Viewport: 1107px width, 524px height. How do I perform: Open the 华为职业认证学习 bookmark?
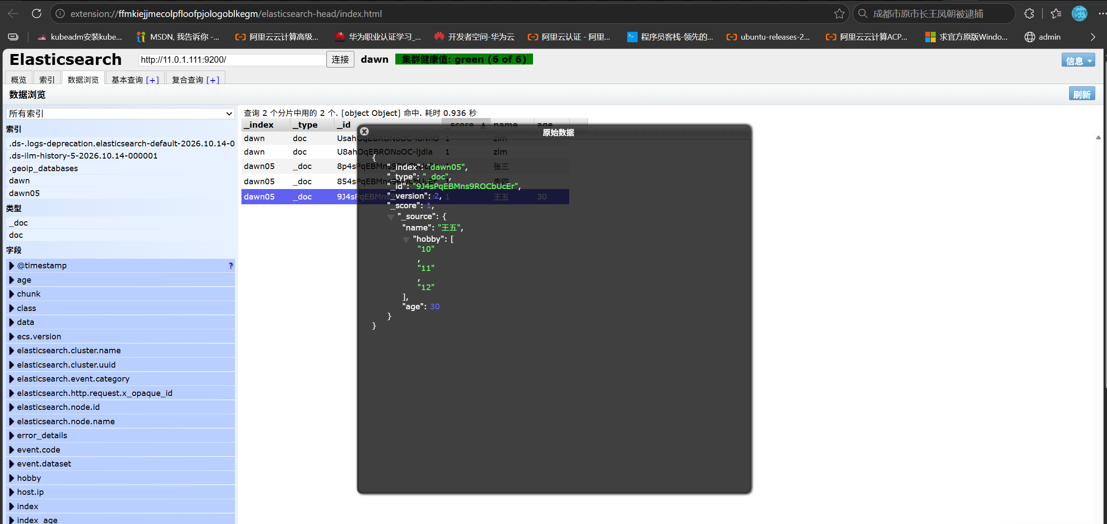click(x=378, y=37)
